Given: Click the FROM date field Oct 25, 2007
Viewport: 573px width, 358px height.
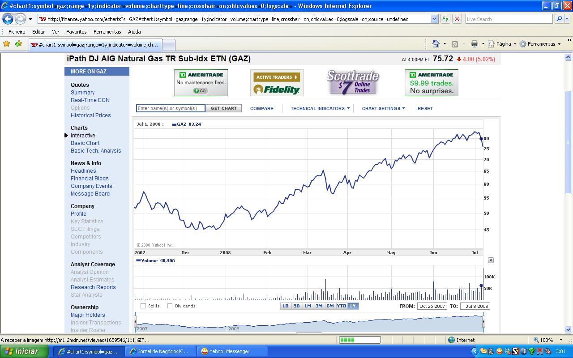Looking at the screenshot, I should [432, 306].
